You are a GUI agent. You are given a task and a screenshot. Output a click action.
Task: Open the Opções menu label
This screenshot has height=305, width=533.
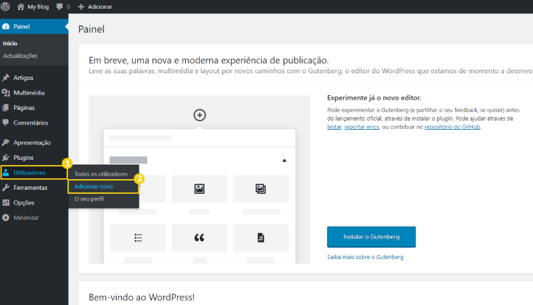tap(24, 202)
